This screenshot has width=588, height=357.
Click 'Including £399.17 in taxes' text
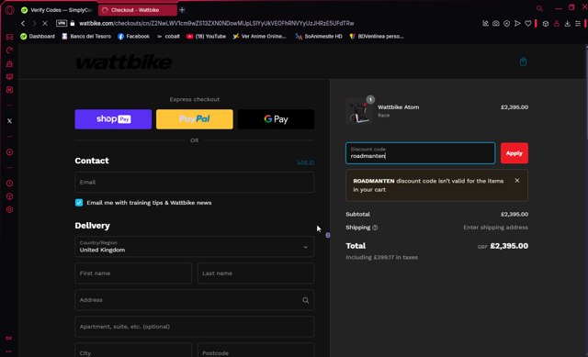pyautogui.click(x=382, y=257)
